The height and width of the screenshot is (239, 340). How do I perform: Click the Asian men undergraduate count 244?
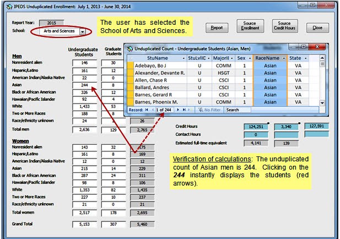pos(84,85)
